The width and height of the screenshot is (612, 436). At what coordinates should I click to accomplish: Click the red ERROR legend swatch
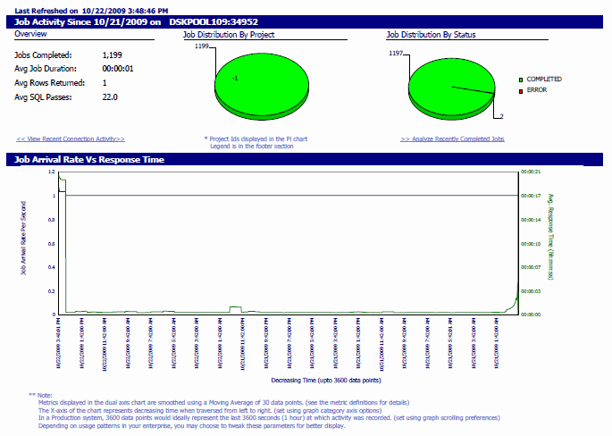point(521,89)
